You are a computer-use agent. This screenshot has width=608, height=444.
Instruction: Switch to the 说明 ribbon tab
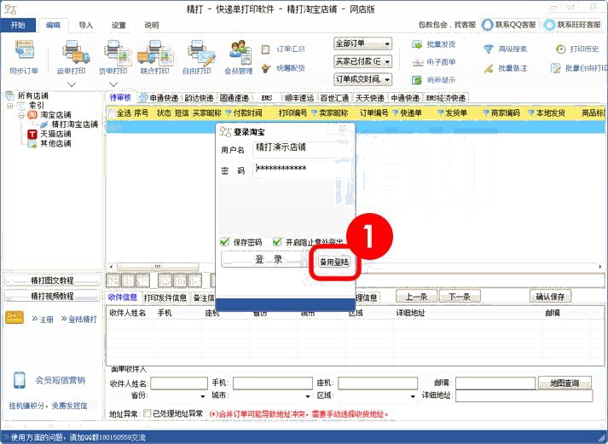point(152,26)
